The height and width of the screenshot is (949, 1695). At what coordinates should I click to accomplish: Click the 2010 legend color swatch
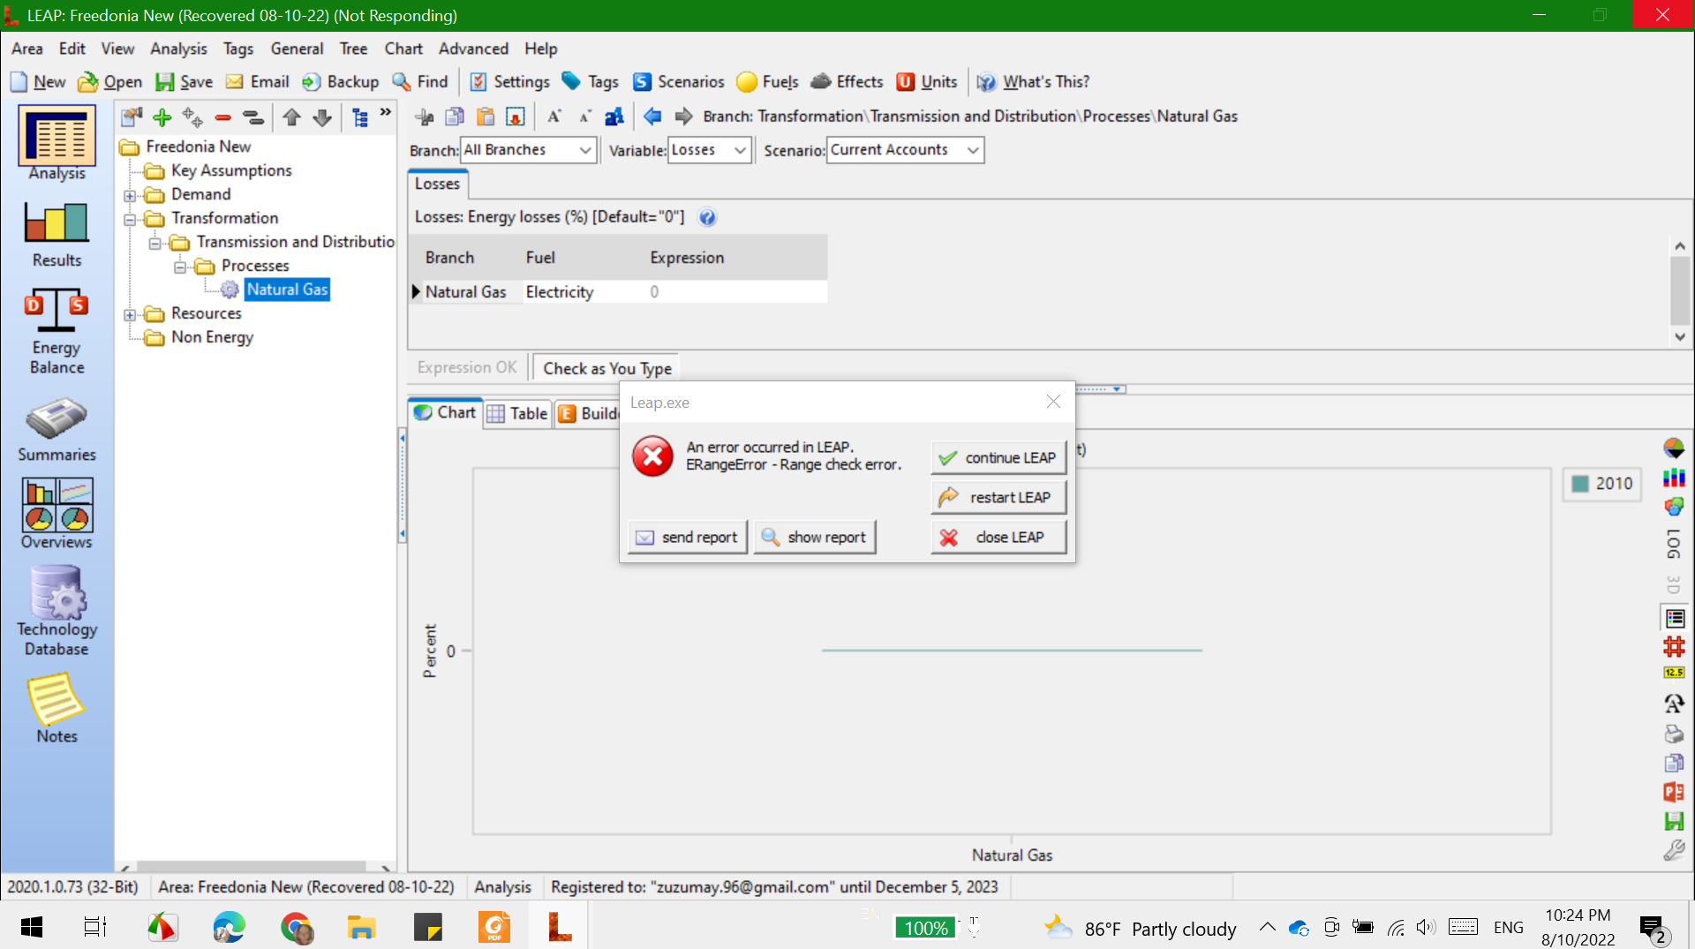(1580, 484)
